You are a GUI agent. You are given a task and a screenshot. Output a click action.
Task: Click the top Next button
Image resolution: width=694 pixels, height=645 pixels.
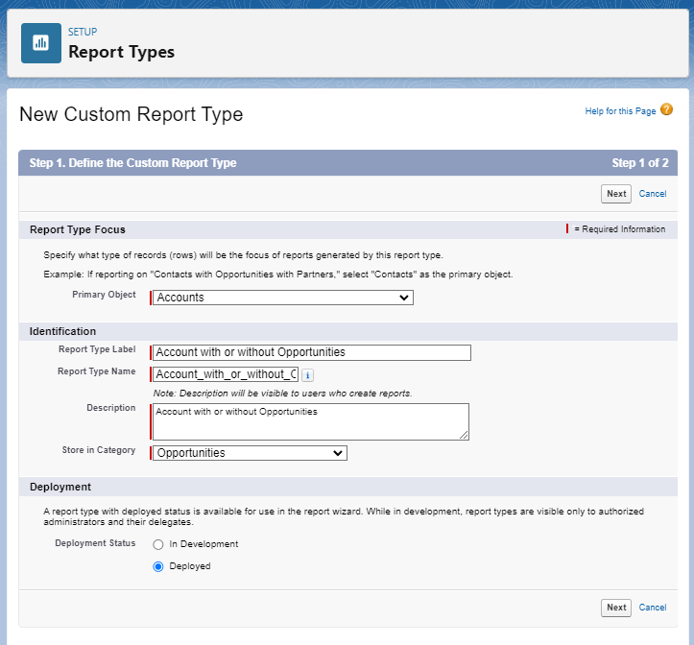coord(616,194)
